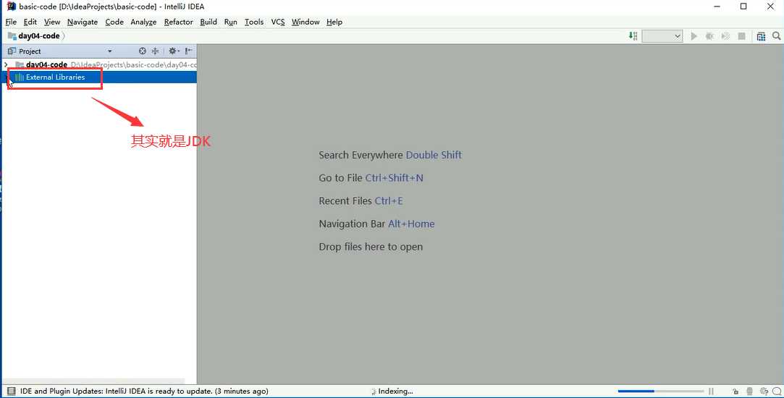Toggle the read-only lock icon in status bar
784x398 pixels.
tap(735, 391)
